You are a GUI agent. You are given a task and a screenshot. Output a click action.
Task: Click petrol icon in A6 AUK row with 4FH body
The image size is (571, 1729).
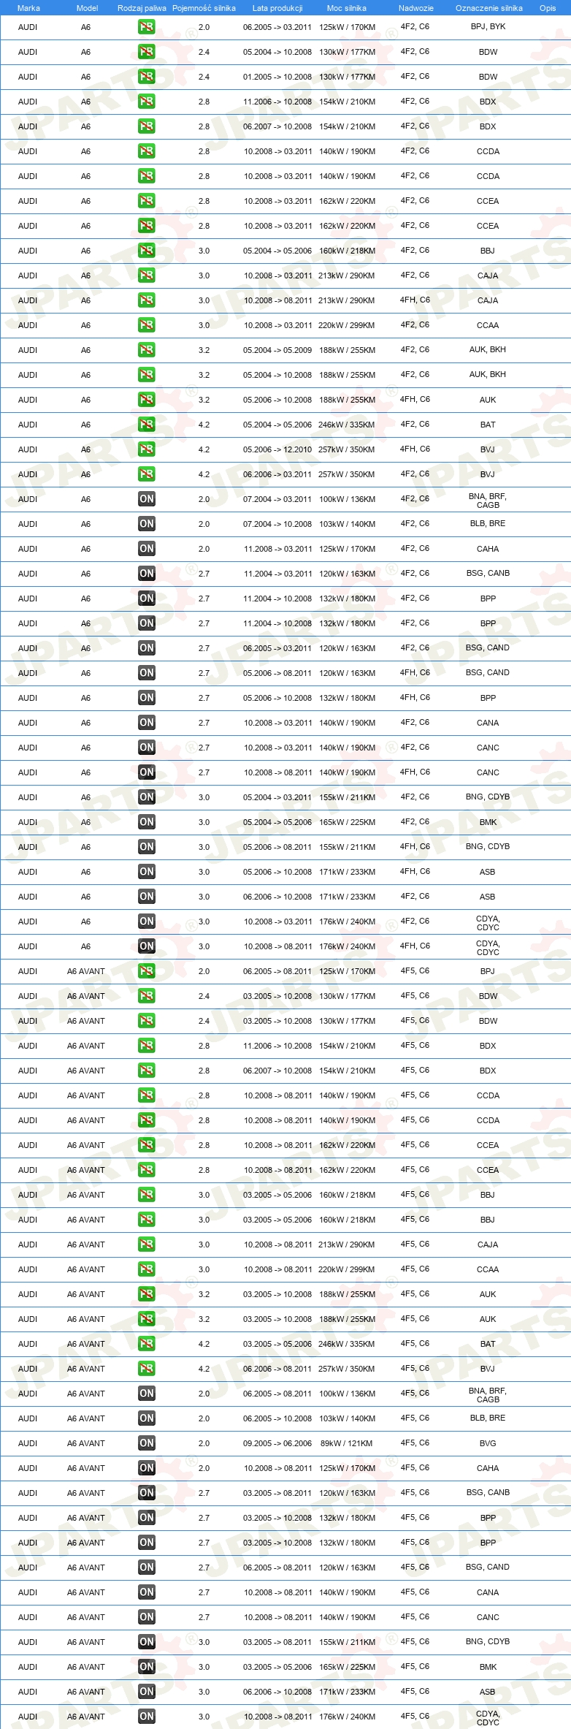pos(147,400)
